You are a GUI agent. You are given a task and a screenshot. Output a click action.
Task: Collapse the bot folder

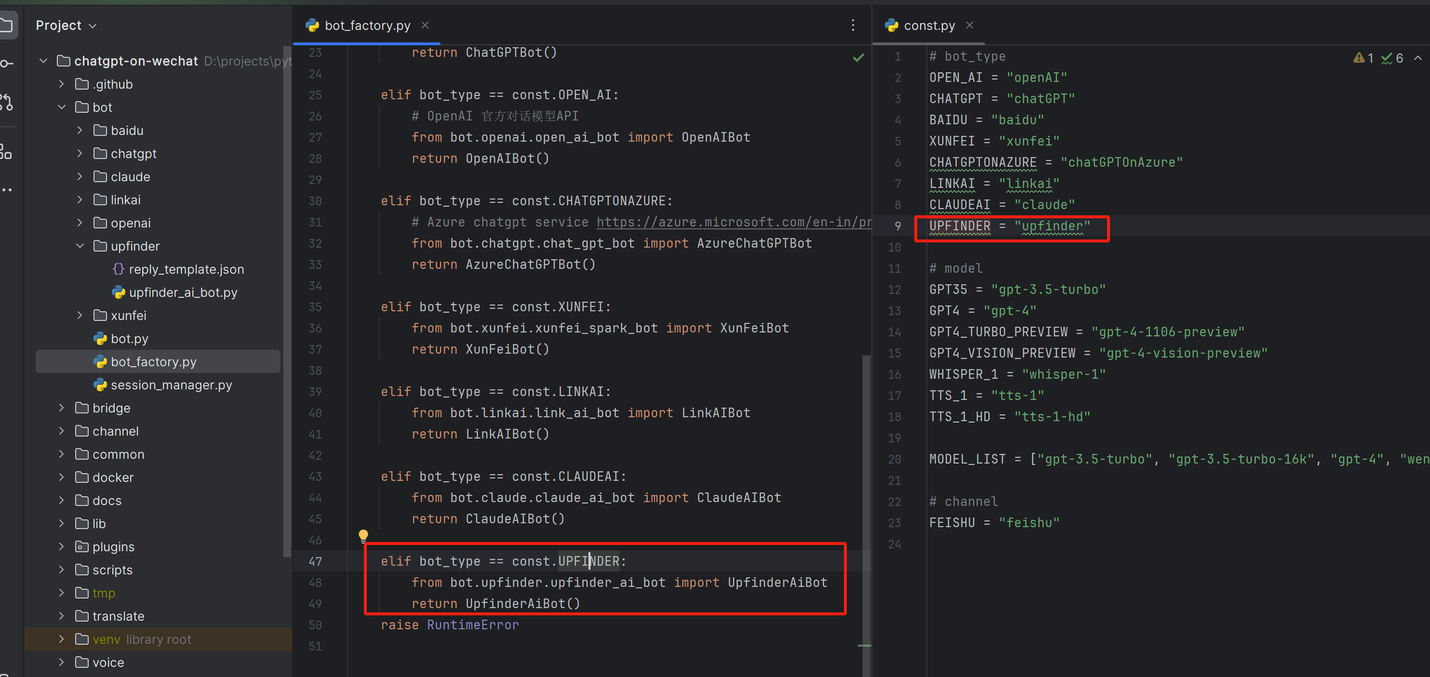[62, 107]
